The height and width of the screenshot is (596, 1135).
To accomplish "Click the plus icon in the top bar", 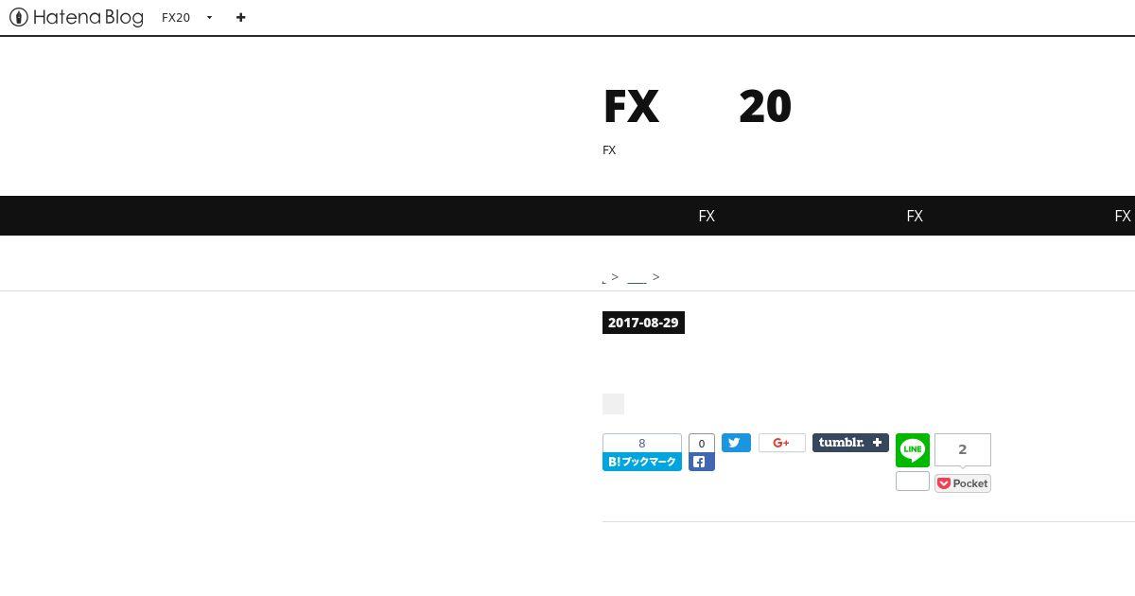I will (x=241, y=17).
